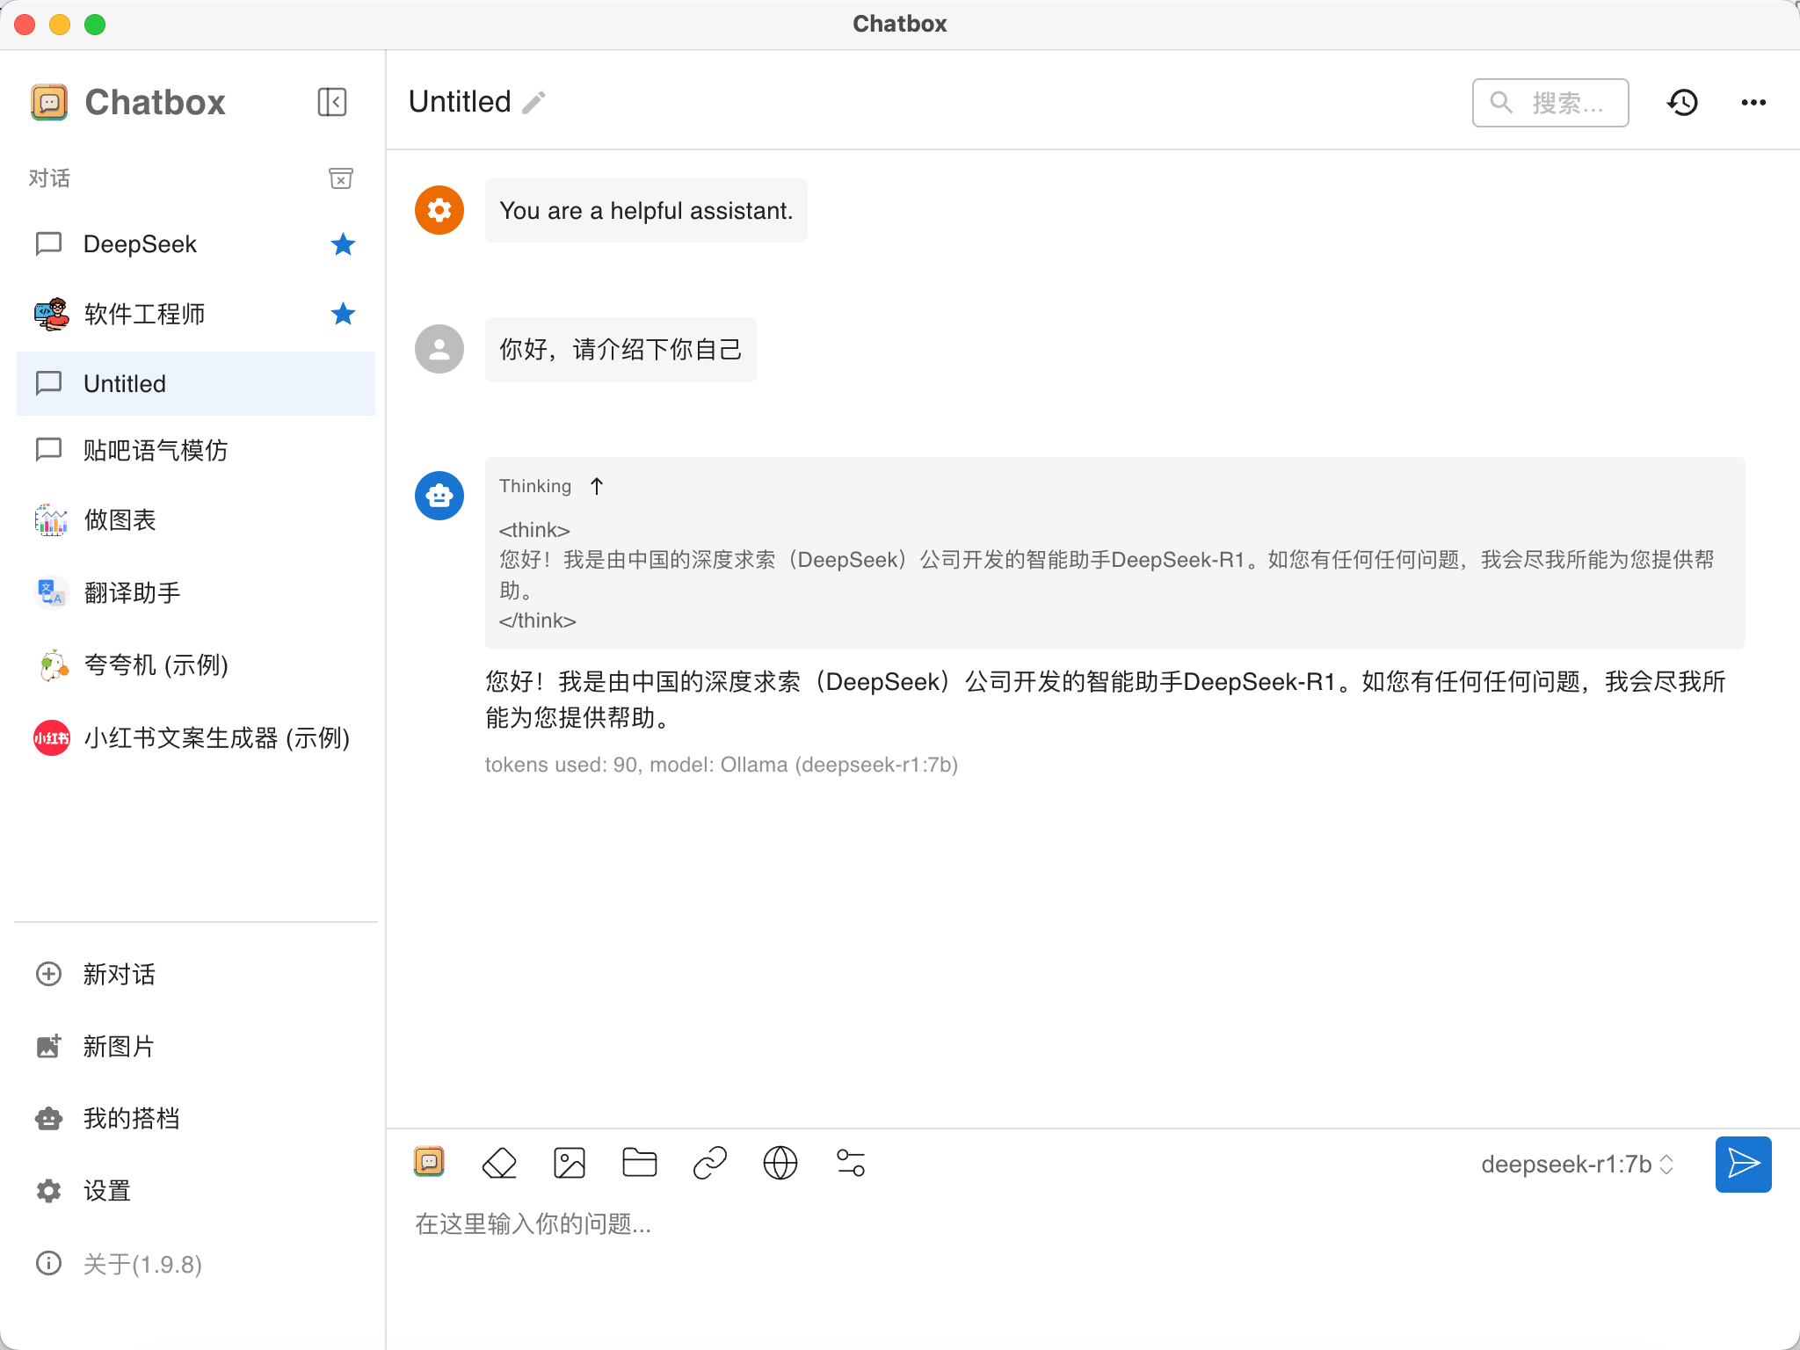Select the Untitled conversation in sidebar
Screen dimensions: 1800x1350
point(195,383)
